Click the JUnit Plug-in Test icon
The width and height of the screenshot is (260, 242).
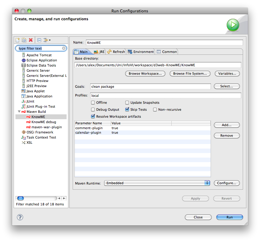point(24,106)
